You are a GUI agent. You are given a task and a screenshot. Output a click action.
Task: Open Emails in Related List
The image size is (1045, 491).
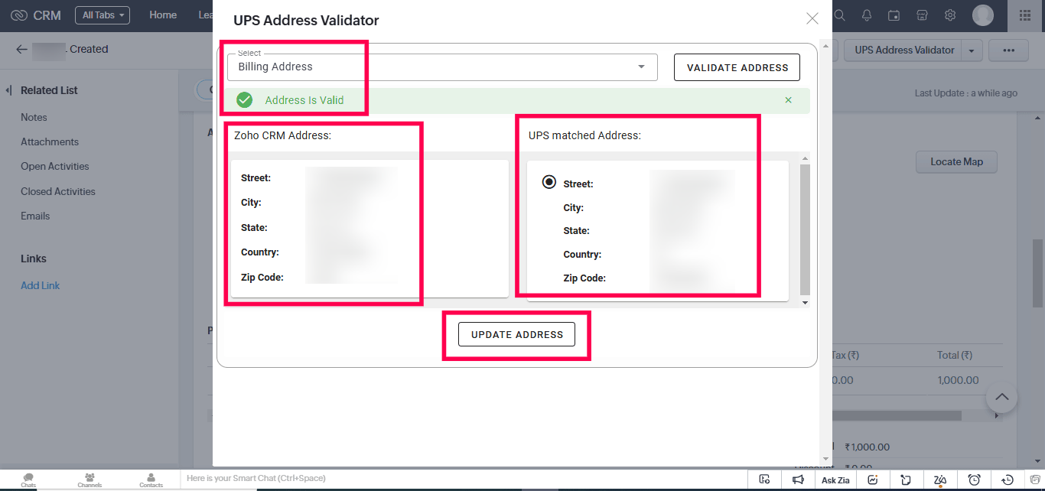tap(35, 216)
